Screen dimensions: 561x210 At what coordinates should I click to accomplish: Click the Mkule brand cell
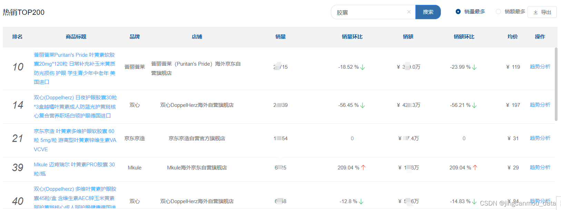135,168
